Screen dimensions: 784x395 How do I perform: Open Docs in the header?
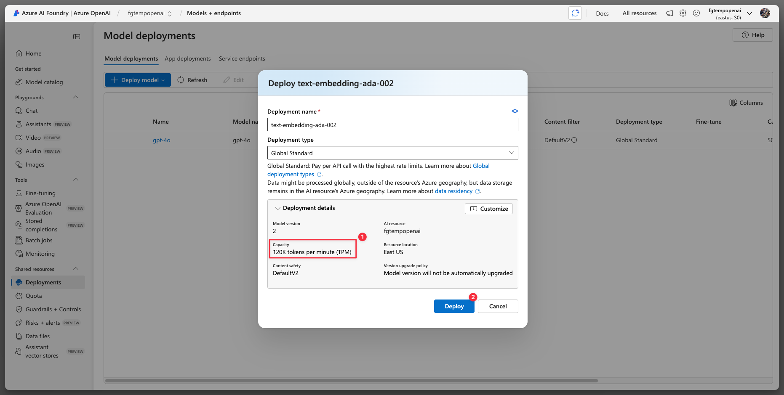click(x=602, y=13)
